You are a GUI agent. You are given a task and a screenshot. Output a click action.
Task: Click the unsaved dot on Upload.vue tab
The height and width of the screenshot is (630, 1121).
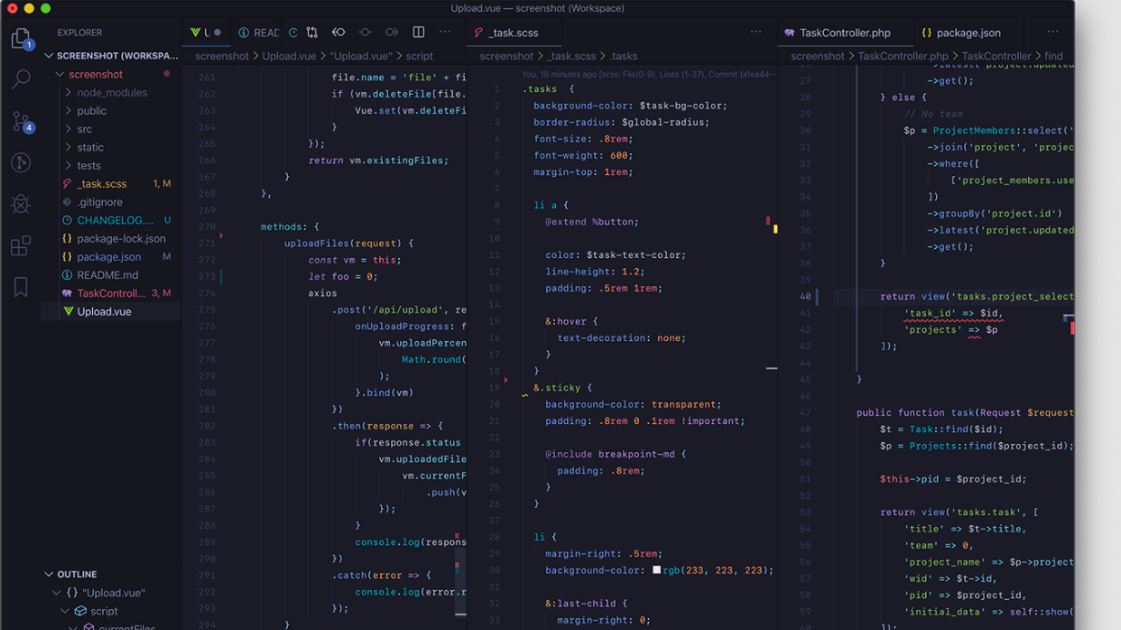[x=218, y=33]
